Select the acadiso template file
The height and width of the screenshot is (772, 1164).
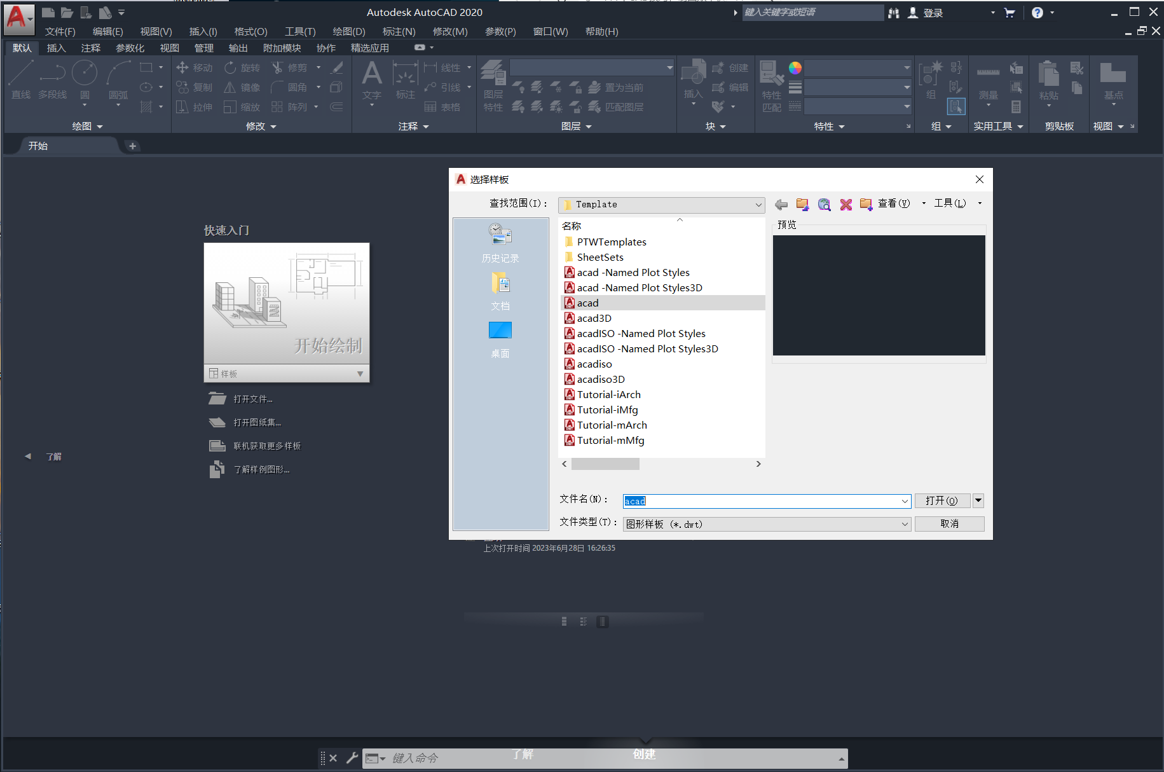(594, 364)
